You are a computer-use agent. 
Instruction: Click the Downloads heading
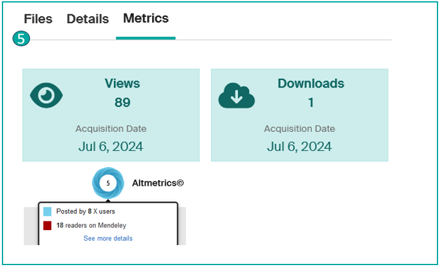pyautogui.click(x=310, y=83)
